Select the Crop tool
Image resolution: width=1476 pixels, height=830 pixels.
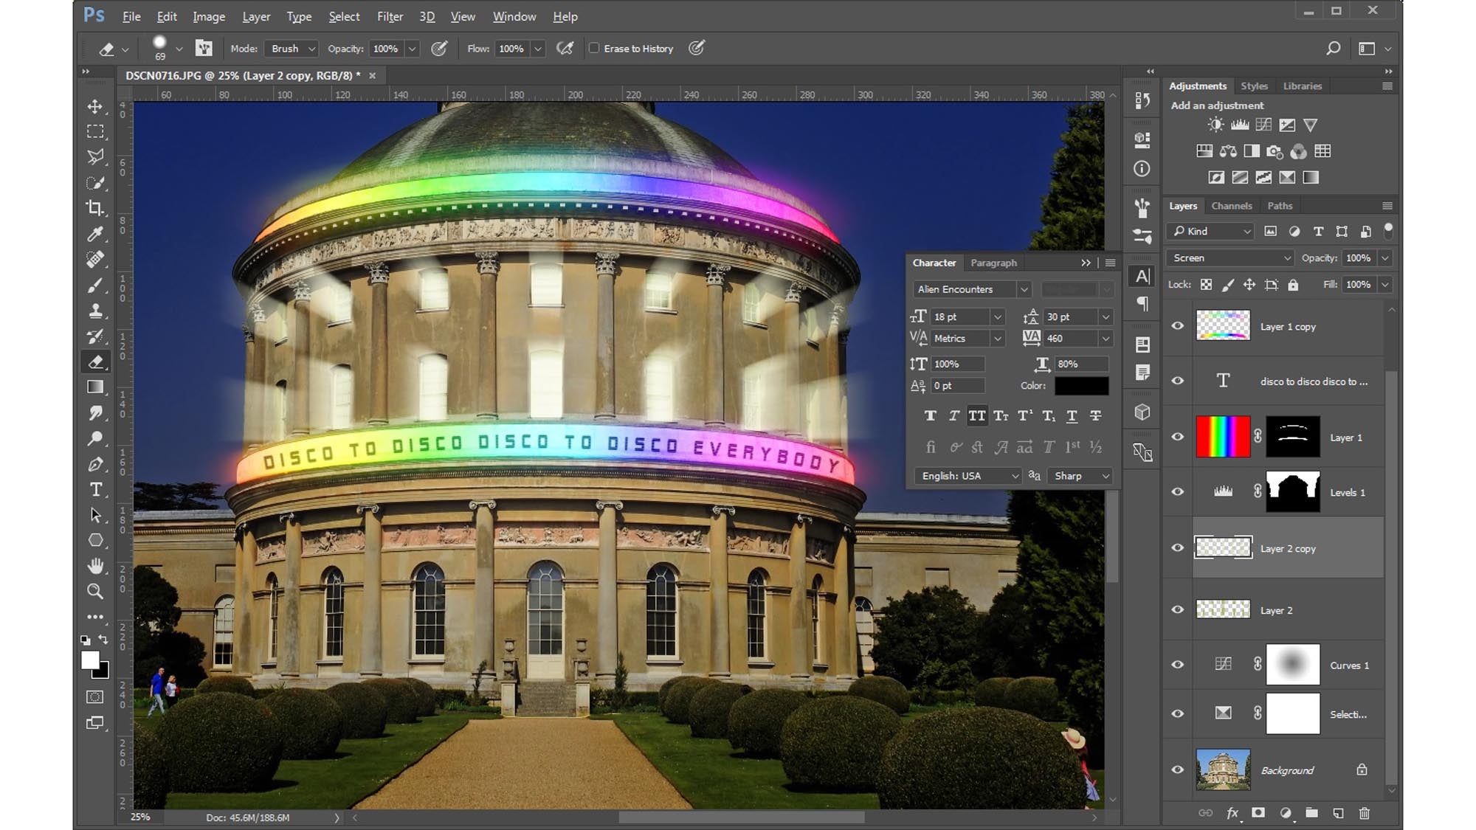[95, 208]
